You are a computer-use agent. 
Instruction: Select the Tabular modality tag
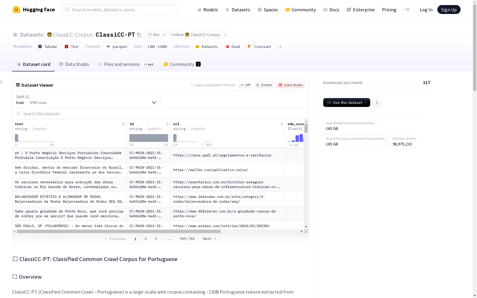point(48,46)
